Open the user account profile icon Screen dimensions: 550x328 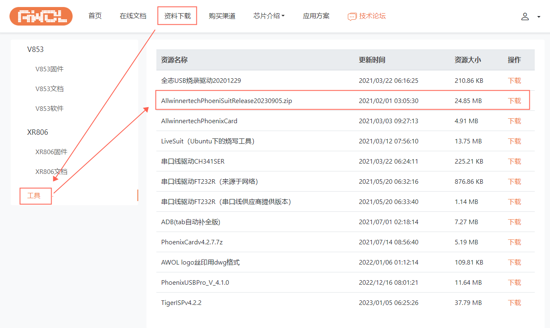pos(525,16)
